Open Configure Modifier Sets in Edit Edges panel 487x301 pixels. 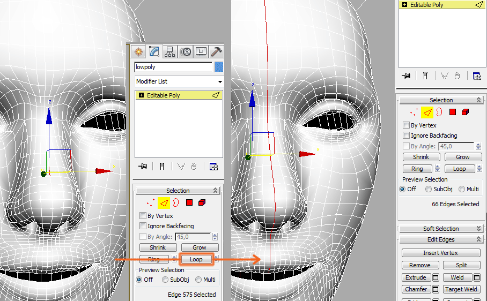477,76
